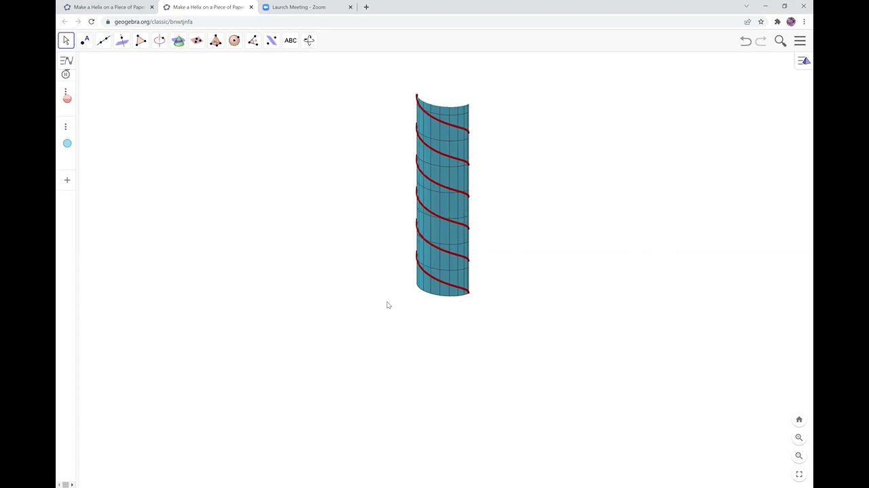Select the Polygon tool
The image size is (869, 488).
tap(141, 41)
